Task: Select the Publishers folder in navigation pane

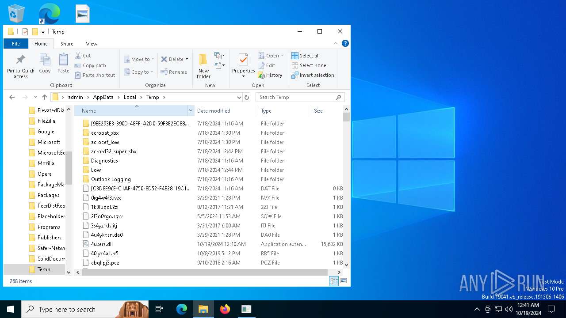Action: tap(49, 238)
